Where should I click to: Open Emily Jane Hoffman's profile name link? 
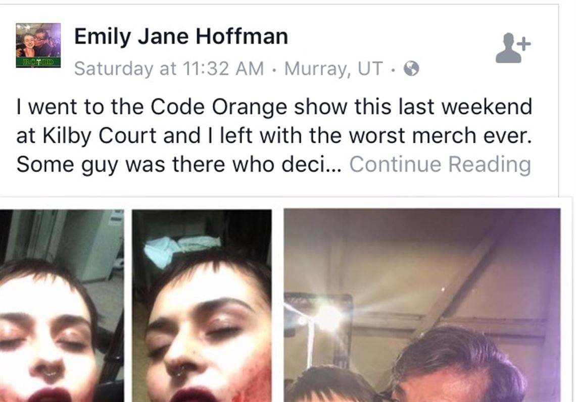pos(181,36)
